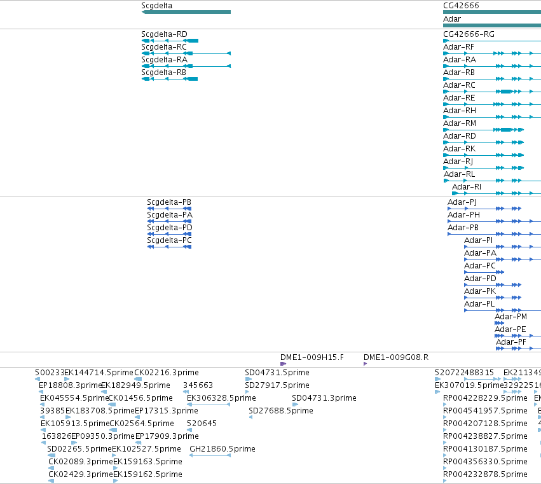
Task: Click the purple DME1-009G08.R arrow glyph
Action: 366,364
